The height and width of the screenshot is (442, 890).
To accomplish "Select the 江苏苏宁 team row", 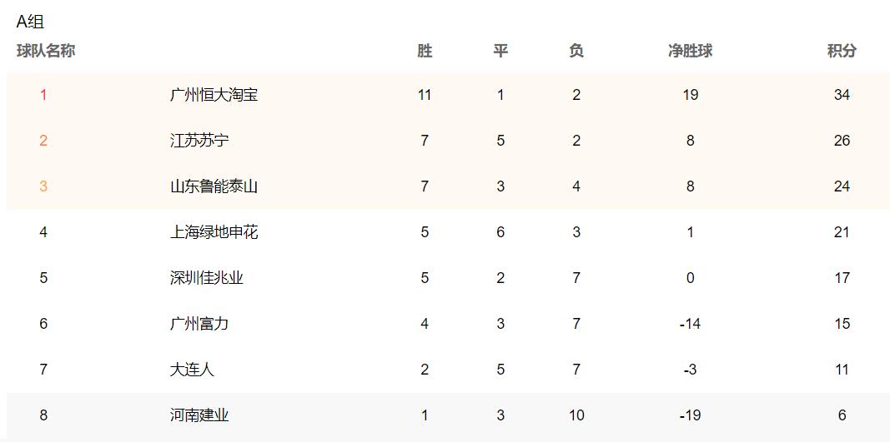I will point(199,141).
